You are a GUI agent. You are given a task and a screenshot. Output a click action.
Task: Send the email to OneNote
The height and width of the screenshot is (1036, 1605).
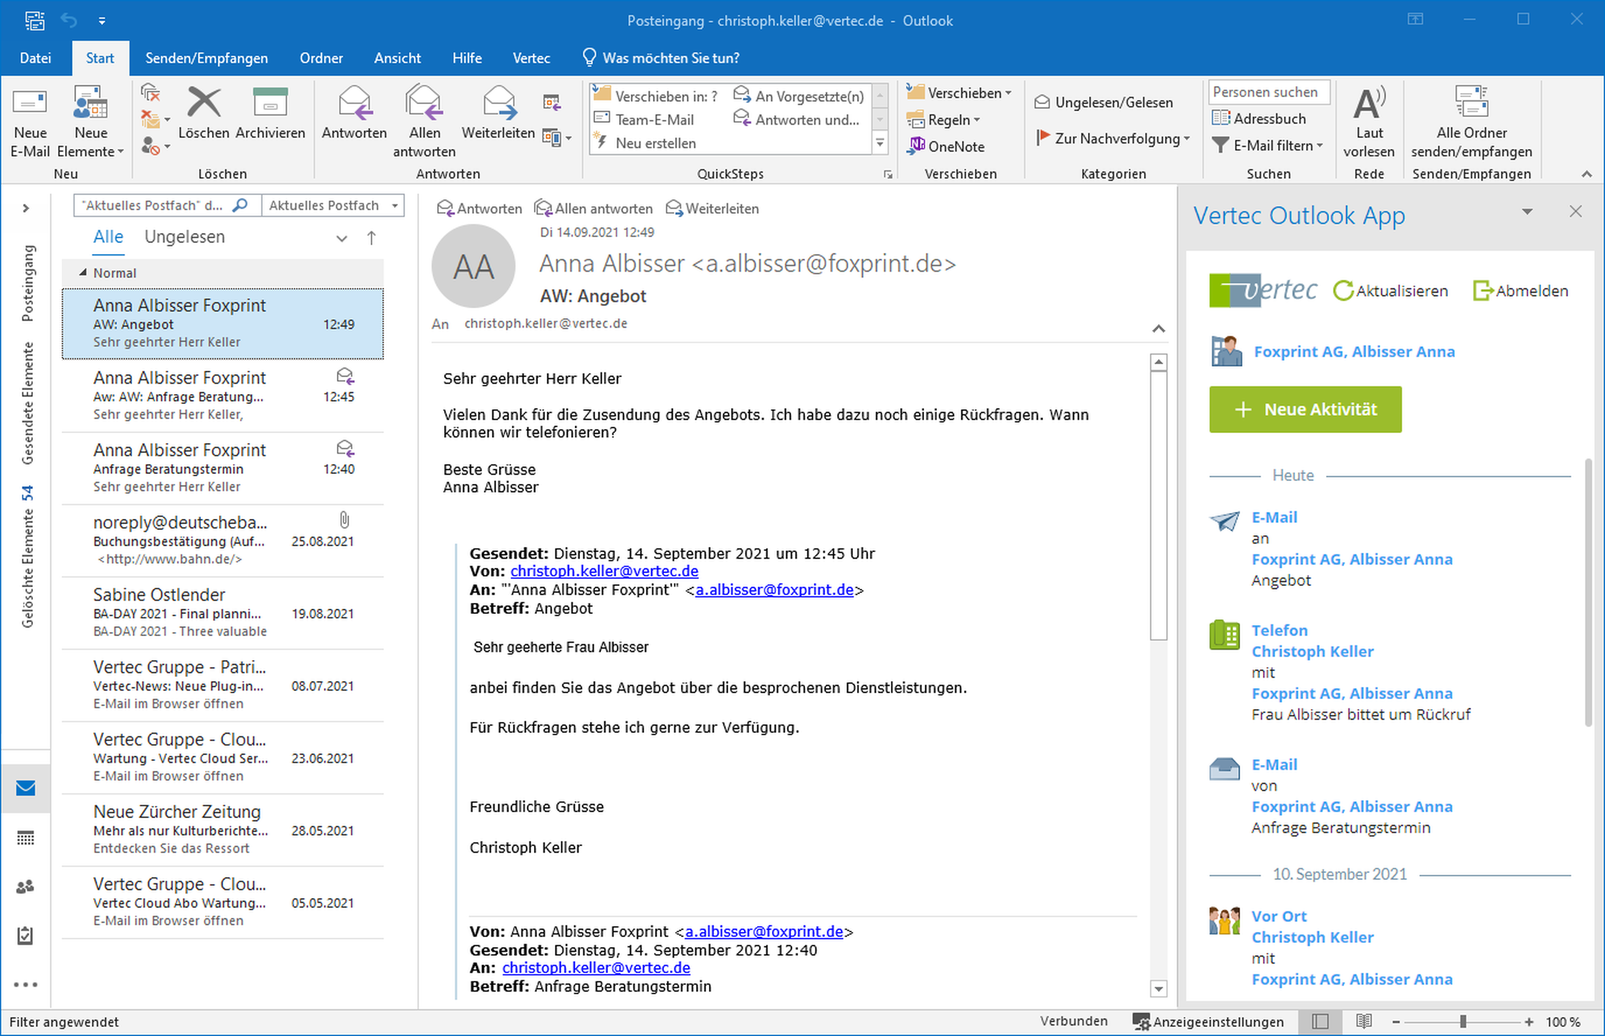click(945, 146)
